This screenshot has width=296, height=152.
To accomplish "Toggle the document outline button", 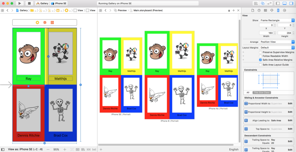I will pyautogui.click(x=3, y=149).
